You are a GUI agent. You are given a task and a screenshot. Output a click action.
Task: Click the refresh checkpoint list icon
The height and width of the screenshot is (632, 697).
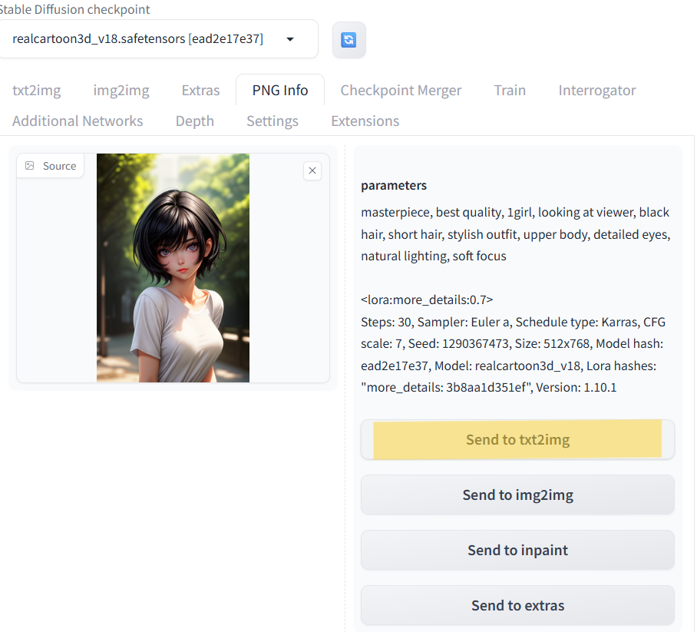point(349,40)
